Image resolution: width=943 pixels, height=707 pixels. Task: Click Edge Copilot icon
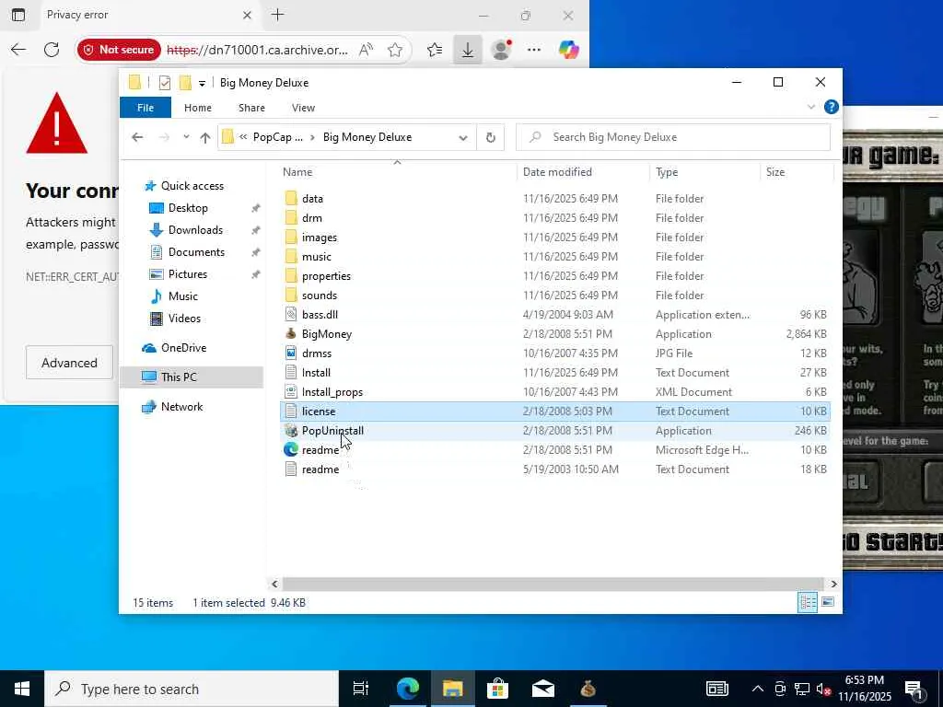pos(568,50)
